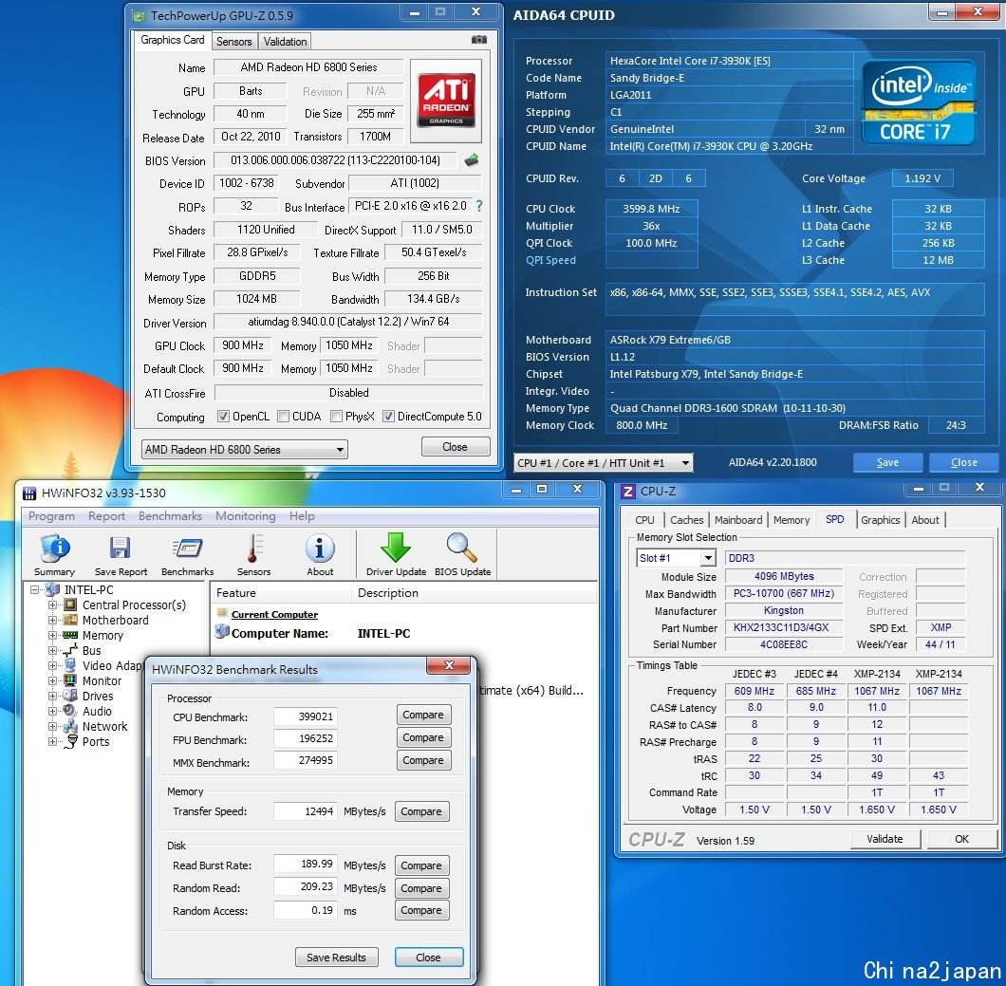The width and height of the screenshot is (1006, 986).
Task: Open the Summary view in HWiNFO32 toolbar
Action: coord(55,554)
